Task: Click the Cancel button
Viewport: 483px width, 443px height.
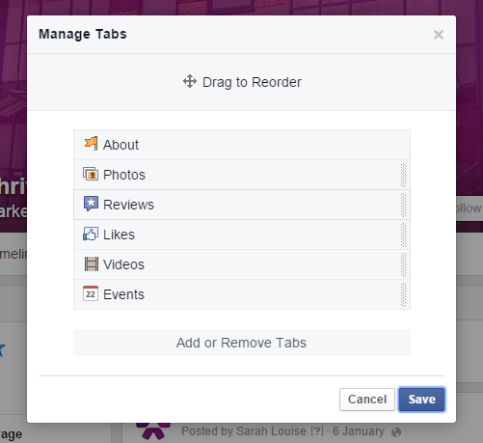Action: (x=367, y=400)
